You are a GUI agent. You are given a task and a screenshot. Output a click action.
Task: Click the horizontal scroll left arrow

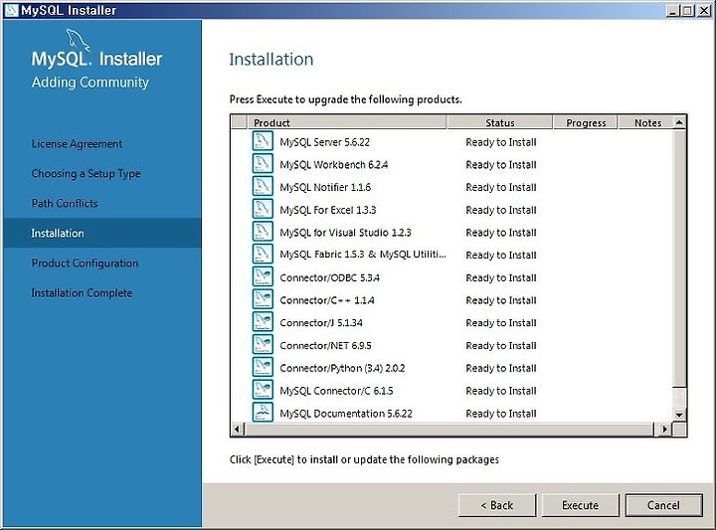[x=237, y=430]
